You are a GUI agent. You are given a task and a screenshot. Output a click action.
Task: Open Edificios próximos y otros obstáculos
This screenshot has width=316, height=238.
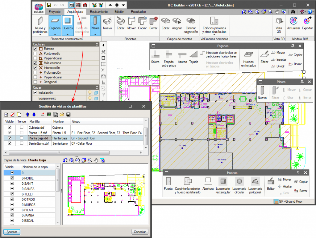click(214, 25)
